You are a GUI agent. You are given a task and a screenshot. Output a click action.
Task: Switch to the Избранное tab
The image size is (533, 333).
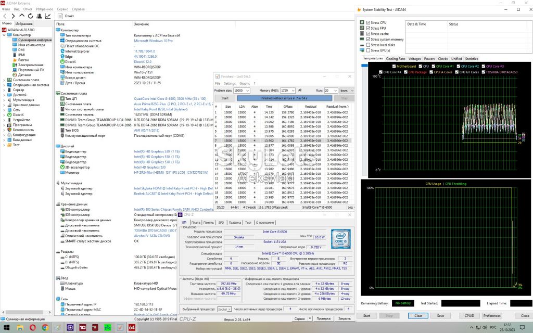(24, 23)
